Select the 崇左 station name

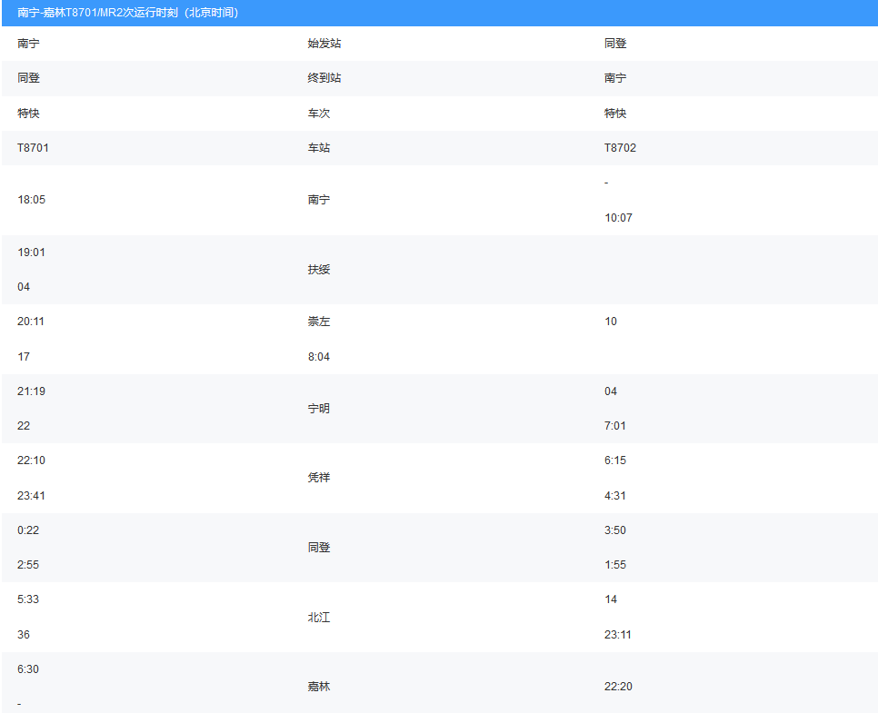tap(319, 322)
